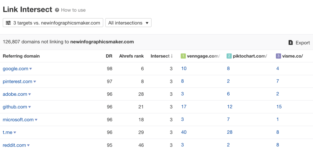The height and width of the screenshot is (149, 313).
Task: Expand the pinterest.com dropdown arrow
Action: [35, 82]
